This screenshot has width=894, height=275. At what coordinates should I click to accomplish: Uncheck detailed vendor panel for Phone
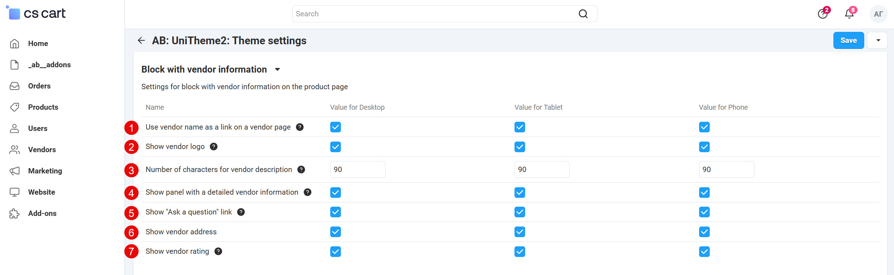click(x=704, y=193)
